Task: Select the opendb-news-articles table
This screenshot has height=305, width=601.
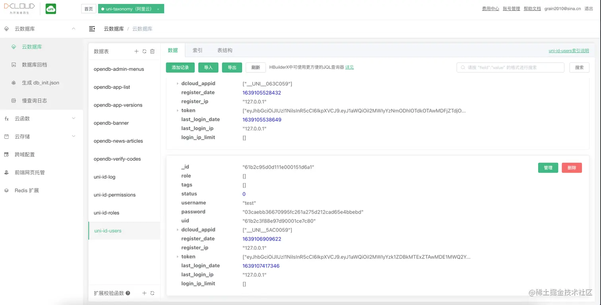Action: [124, 141]
